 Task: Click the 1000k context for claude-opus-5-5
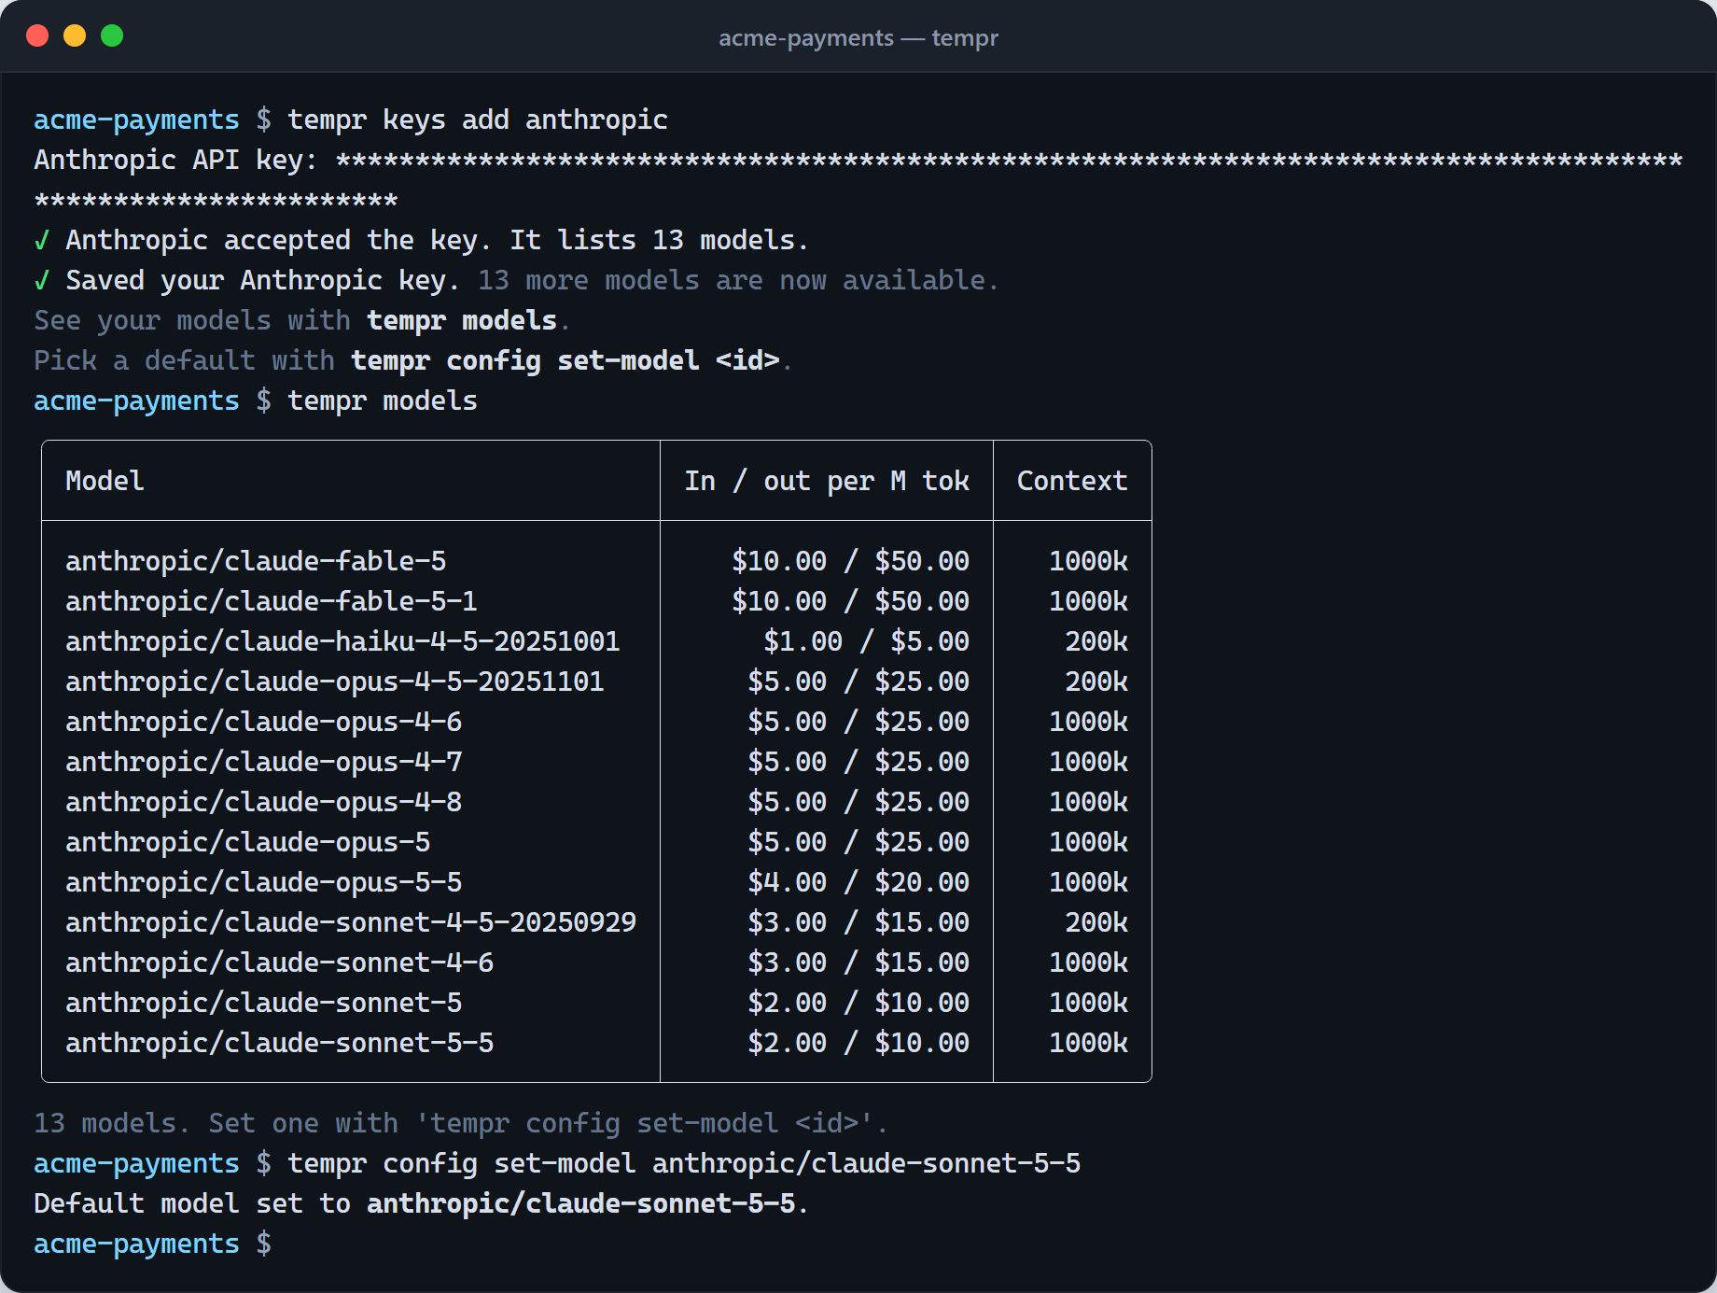(1088, 882)
